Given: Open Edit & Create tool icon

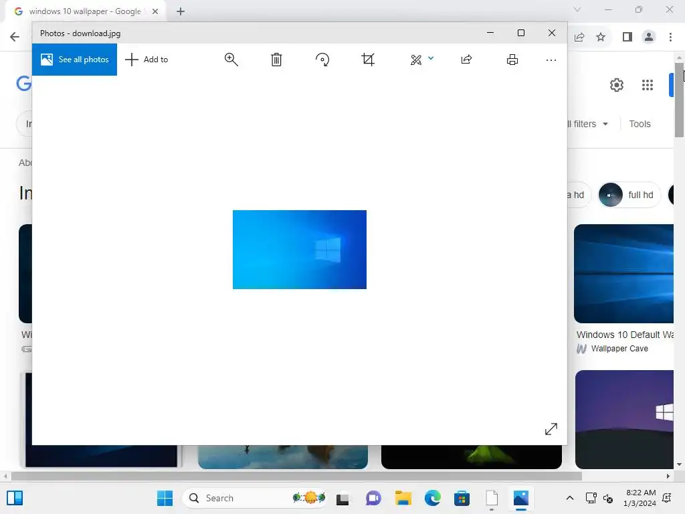Looking at the screenshot, I should tap(416, 60).
